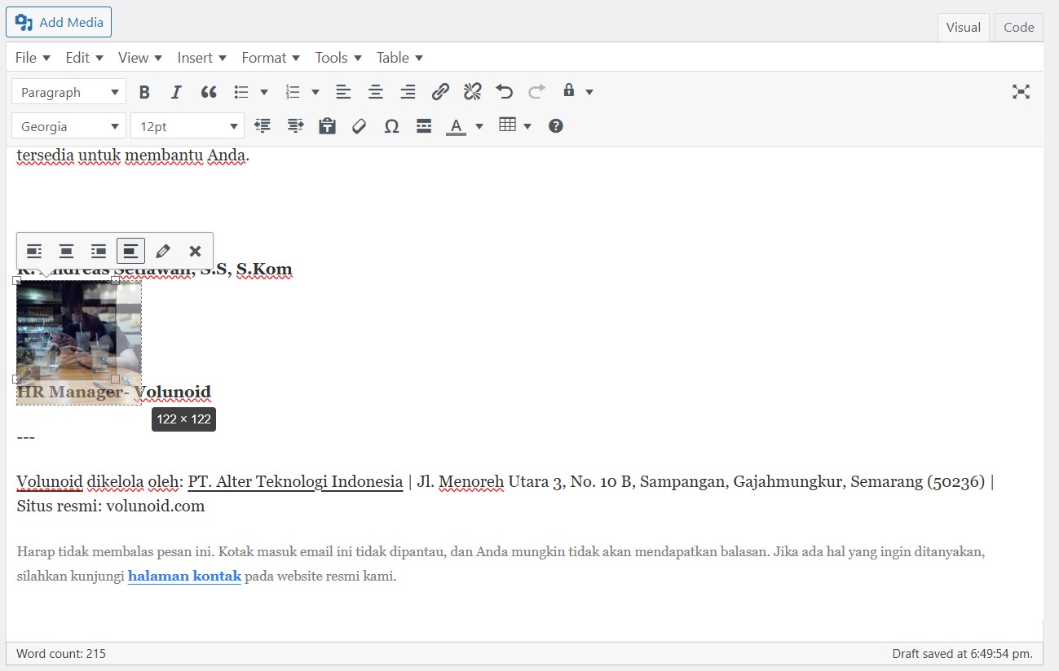Edit image with the pencil icon
1059x671 pixels.
(162, 251)
